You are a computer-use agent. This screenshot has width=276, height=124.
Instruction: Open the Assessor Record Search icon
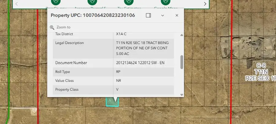[92, 2]
